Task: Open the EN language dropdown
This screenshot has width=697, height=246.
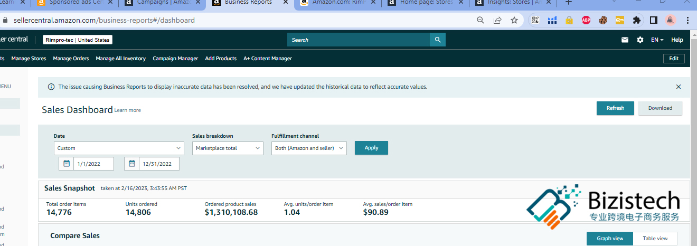Action: (x=657, y=40)
